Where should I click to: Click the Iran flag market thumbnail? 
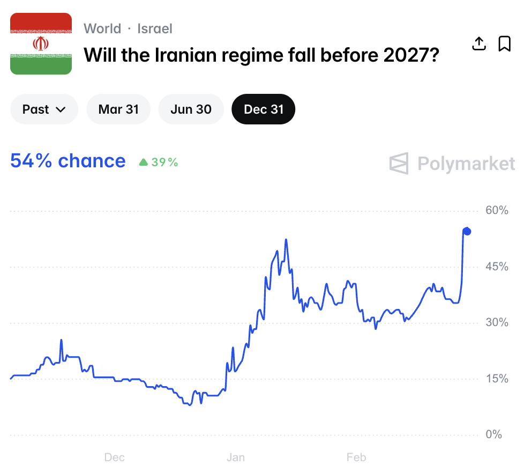[41, 44]
